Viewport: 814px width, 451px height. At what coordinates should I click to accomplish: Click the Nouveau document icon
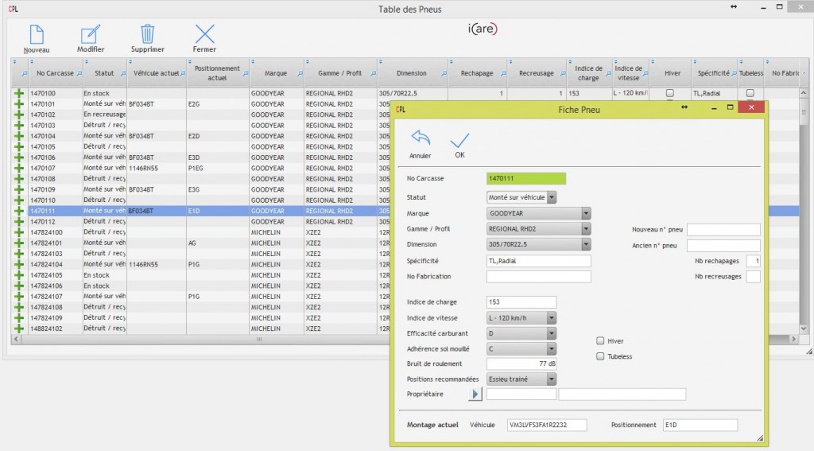(37, 34)
